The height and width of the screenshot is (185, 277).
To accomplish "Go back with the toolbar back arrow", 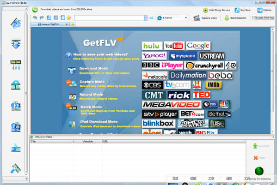I will tap(35, 18).
